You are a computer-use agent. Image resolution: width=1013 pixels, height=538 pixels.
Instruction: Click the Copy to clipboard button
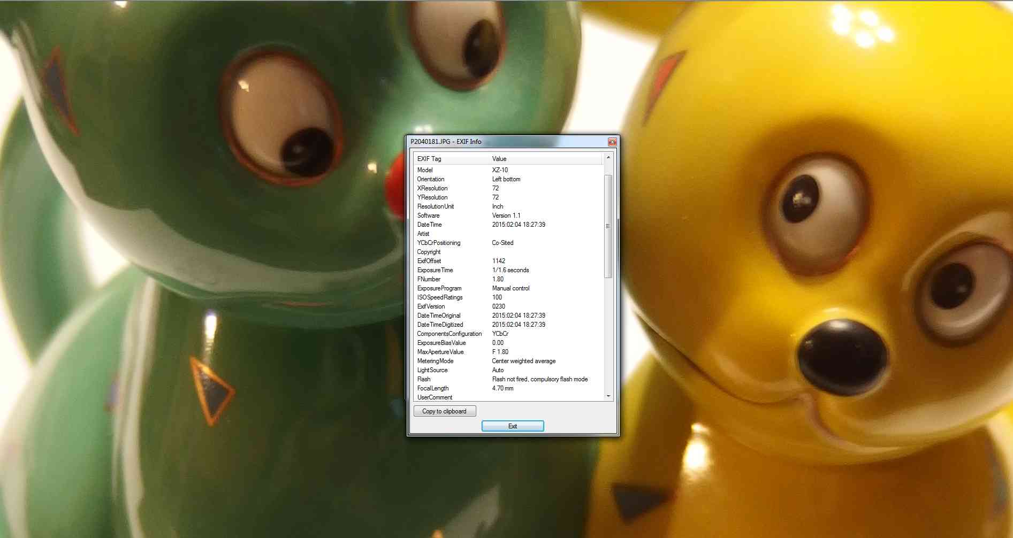coord(444,411)
